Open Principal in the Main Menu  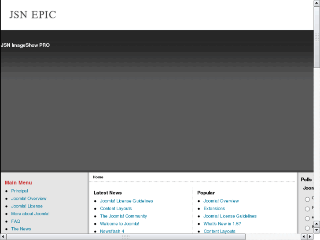(x=19, y=191)
